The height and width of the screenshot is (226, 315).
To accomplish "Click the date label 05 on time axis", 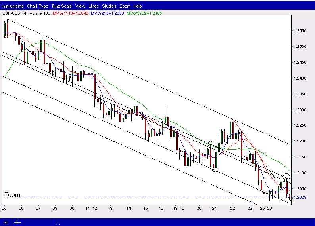I will click(x=4, y=208).
